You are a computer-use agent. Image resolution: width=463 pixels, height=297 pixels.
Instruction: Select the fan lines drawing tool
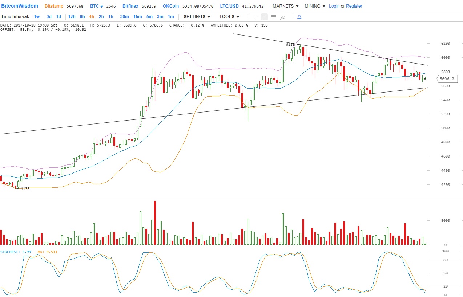coord(282,17)
